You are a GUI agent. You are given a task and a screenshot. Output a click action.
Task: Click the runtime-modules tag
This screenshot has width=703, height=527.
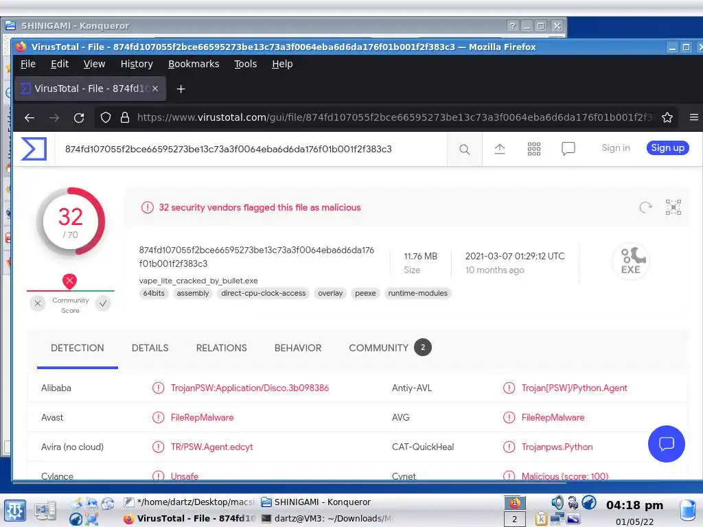point(418,293)
